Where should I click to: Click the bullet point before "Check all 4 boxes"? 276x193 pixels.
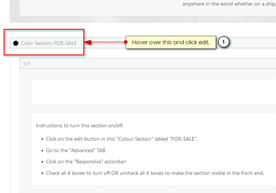click(42, 173)
